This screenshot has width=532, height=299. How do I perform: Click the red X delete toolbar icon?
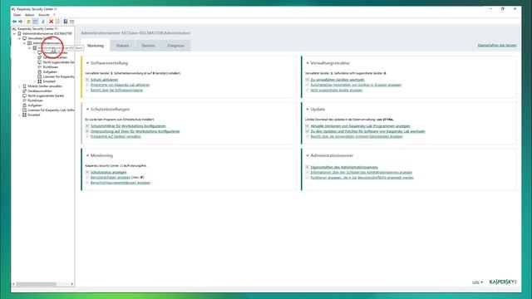coord(52,22)
